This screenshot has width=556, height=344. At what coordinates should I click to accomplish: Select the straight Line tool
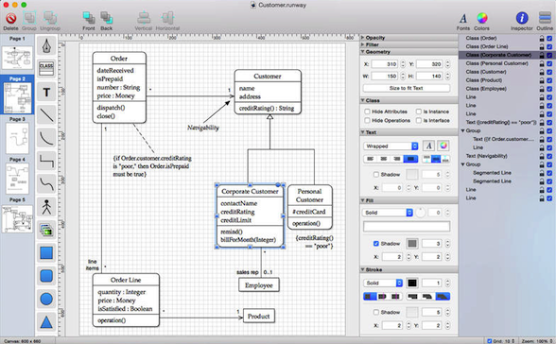pyautogui.click(x=46, y=115)
